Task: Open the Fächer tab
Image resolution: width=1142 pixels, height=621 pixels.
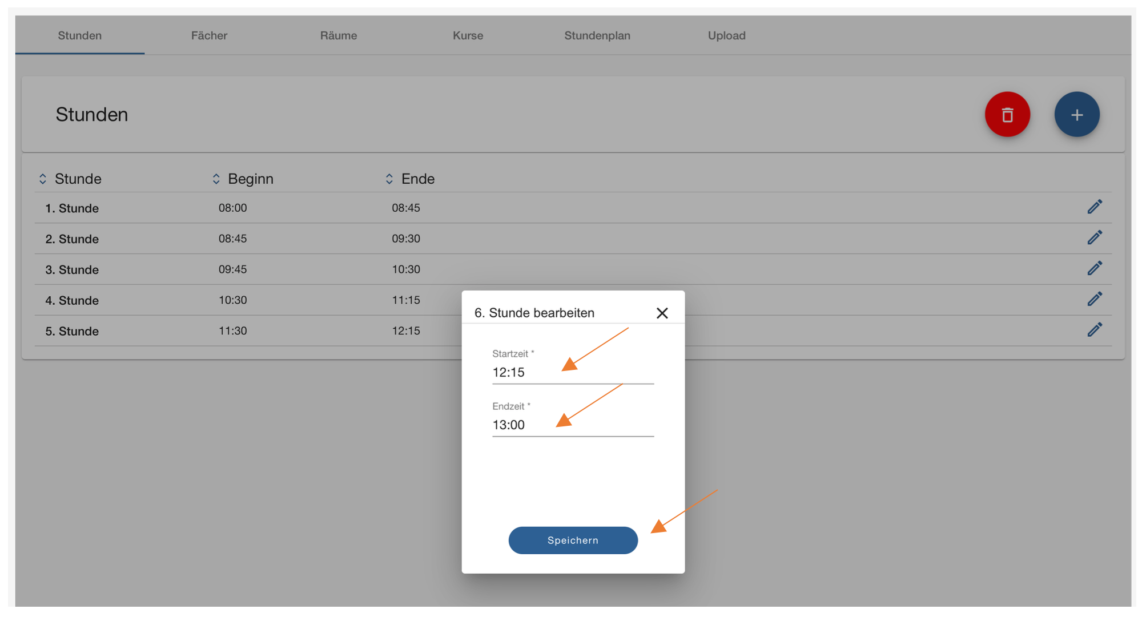Action: point(209,35)
